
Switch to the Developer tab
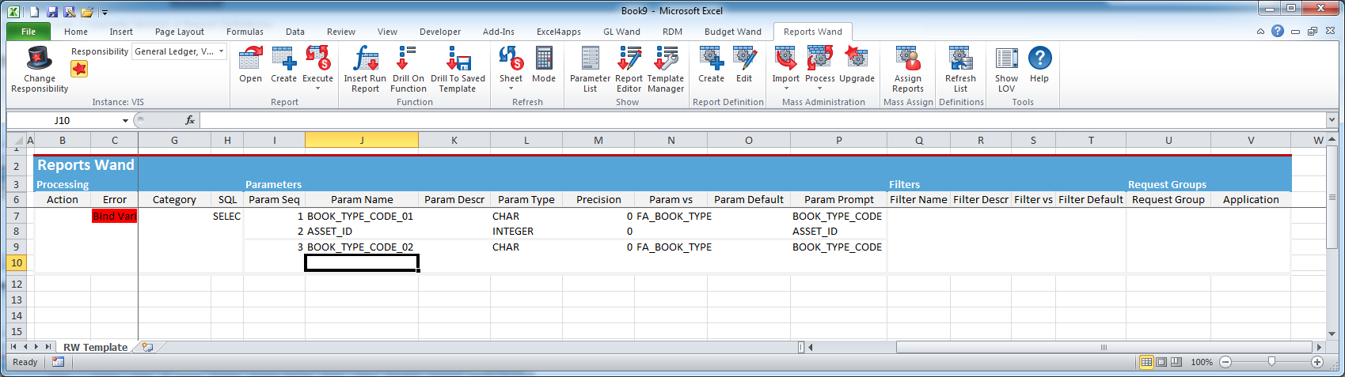tap(440, 32)
